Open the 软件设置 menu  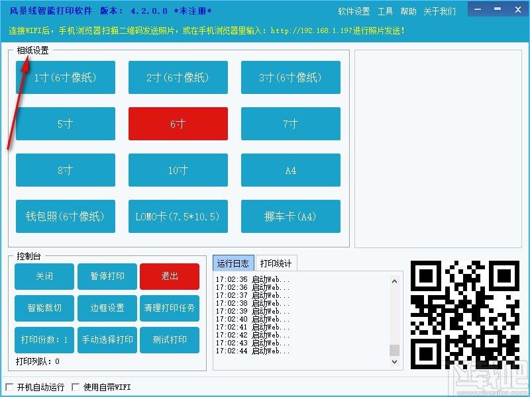click(x=354, y=11)
